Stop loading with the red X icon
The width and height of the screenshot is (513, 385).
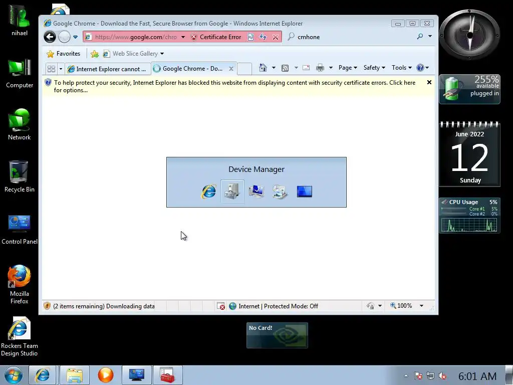(x=276, y=37)
